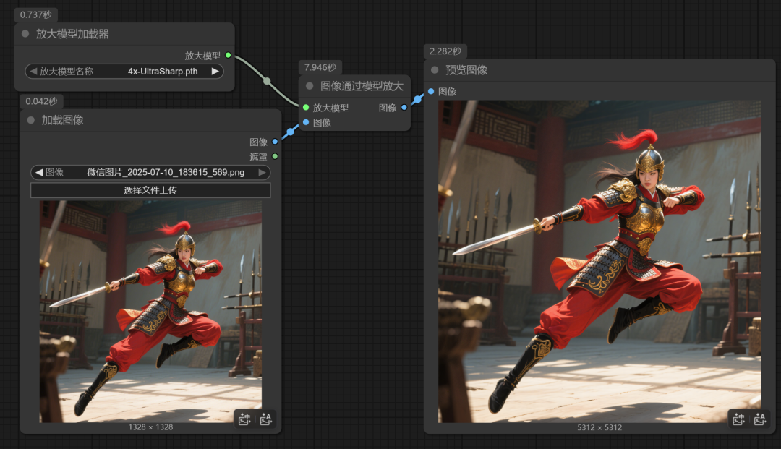Click 图像 input port on upscale node
This screenshot has height=449, width=781.
point(306,122)
